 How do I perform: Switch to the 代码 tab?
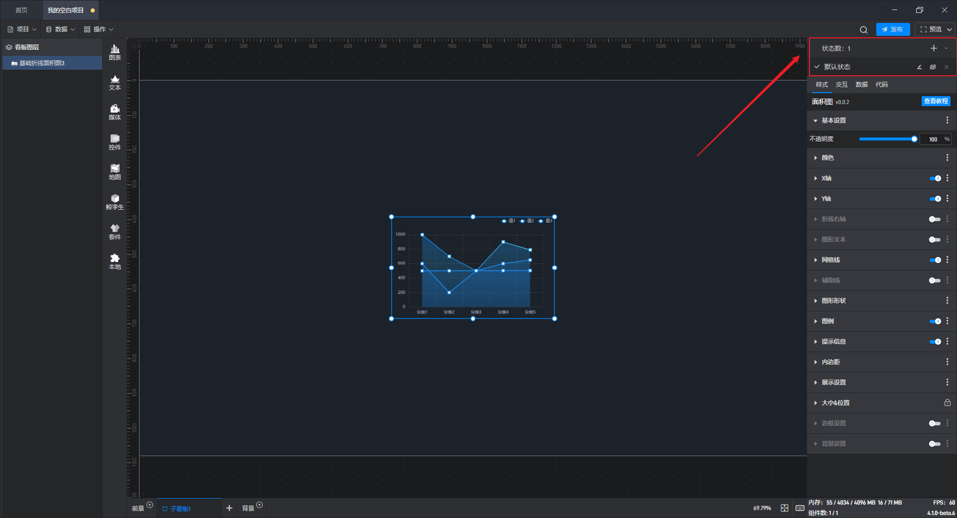881,85
